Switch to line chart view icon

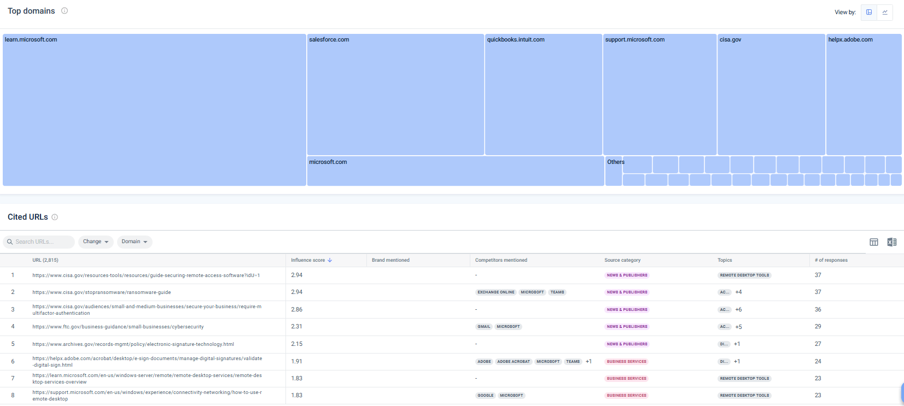pos(885,12)
